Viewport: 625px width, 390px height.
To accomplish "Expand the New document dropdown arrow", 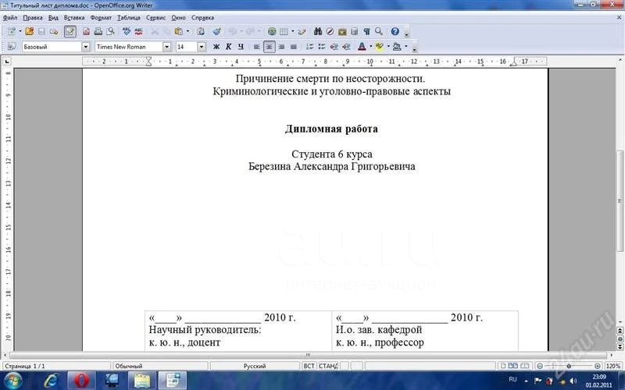I will coord(20,31).
